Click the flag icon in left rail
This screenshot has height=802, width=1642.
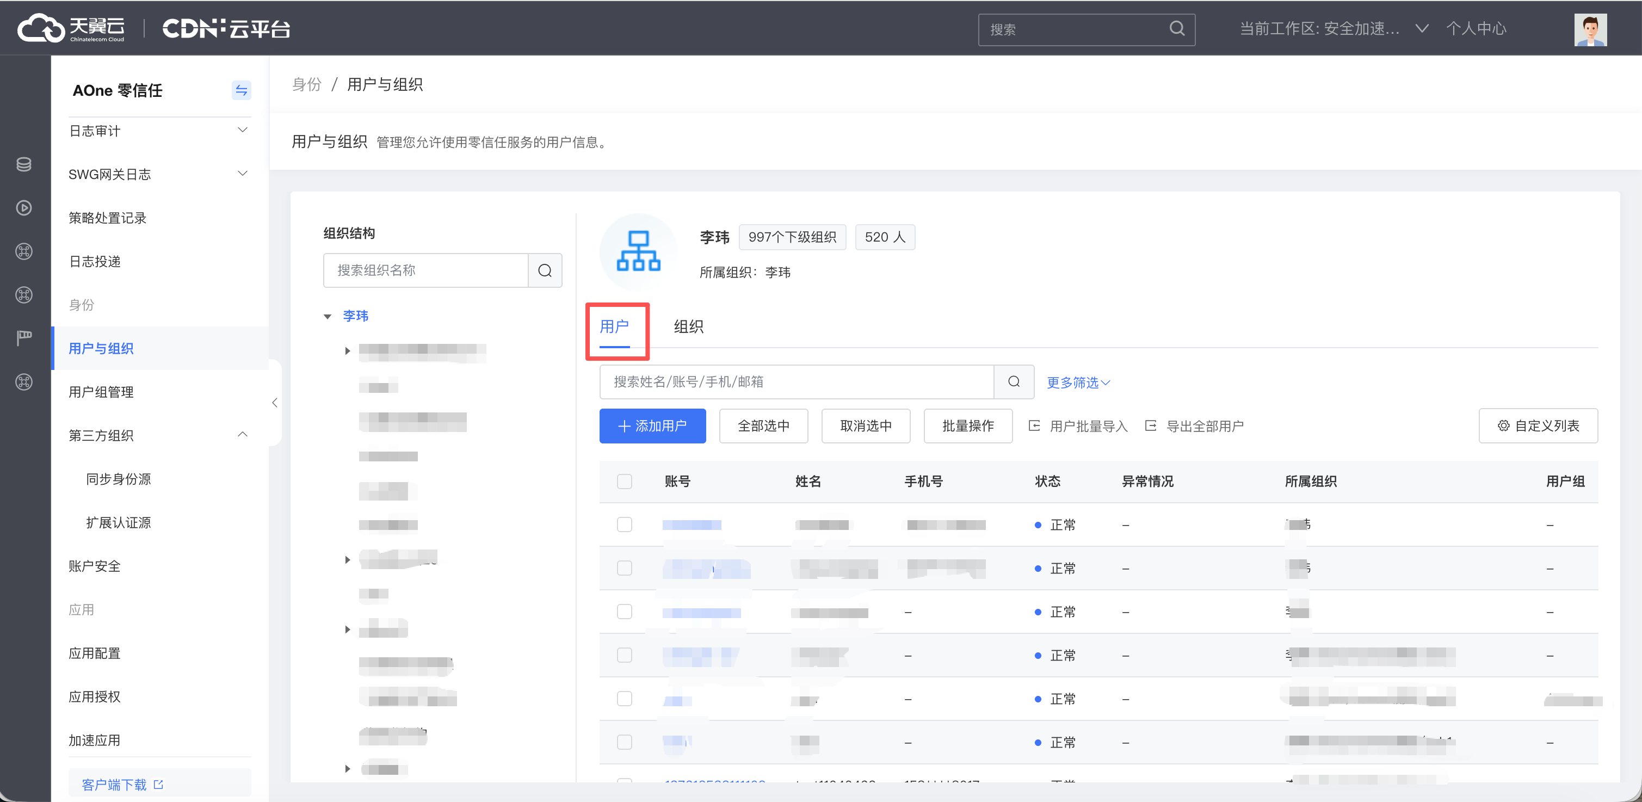coord(24,337)
